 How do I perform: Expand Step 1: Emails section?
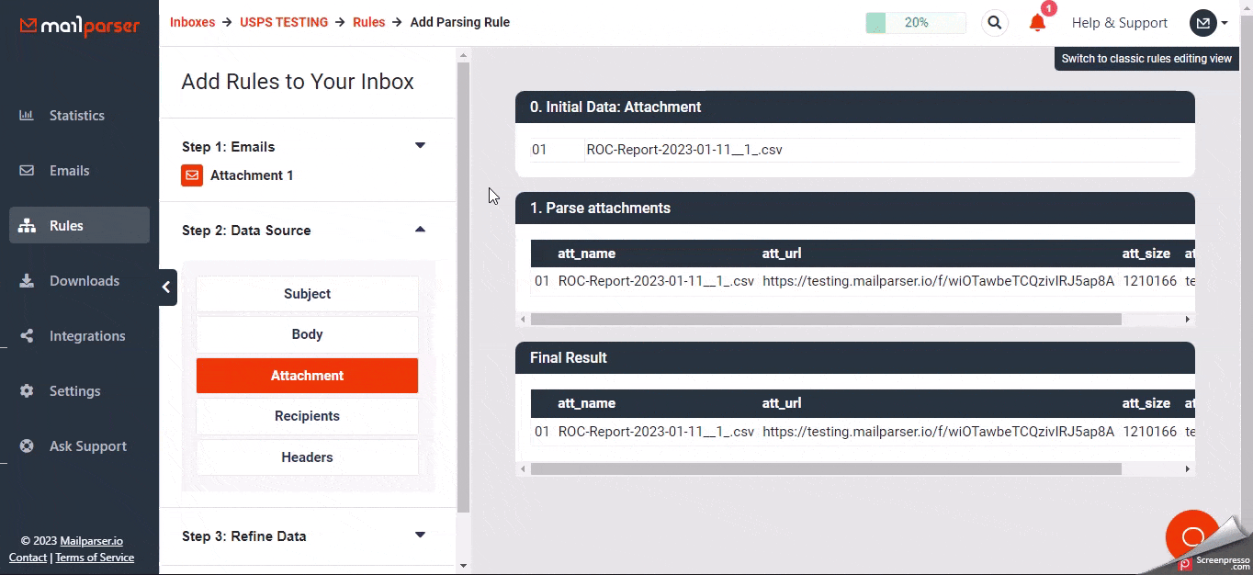pos(420,146)
